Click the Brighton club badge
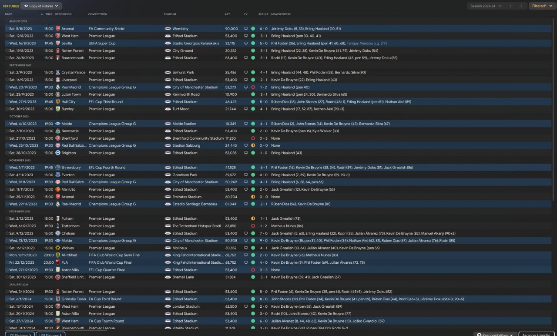 pos(58,153)
